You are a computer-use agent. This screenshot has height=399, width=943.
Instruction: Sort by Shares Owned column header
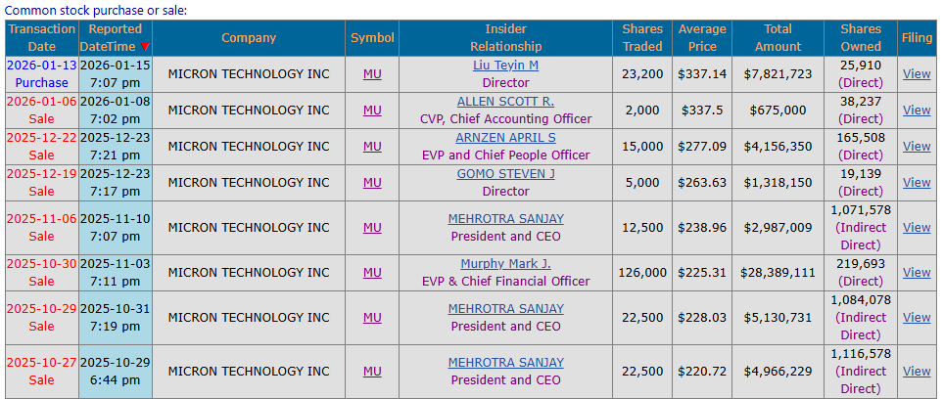tap(861, 38)
